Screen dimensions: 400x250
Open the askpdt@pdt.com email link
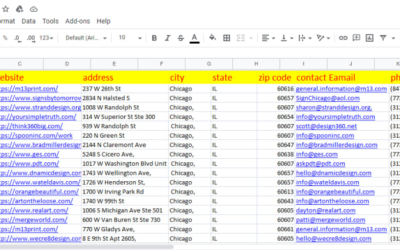point(321,164)
